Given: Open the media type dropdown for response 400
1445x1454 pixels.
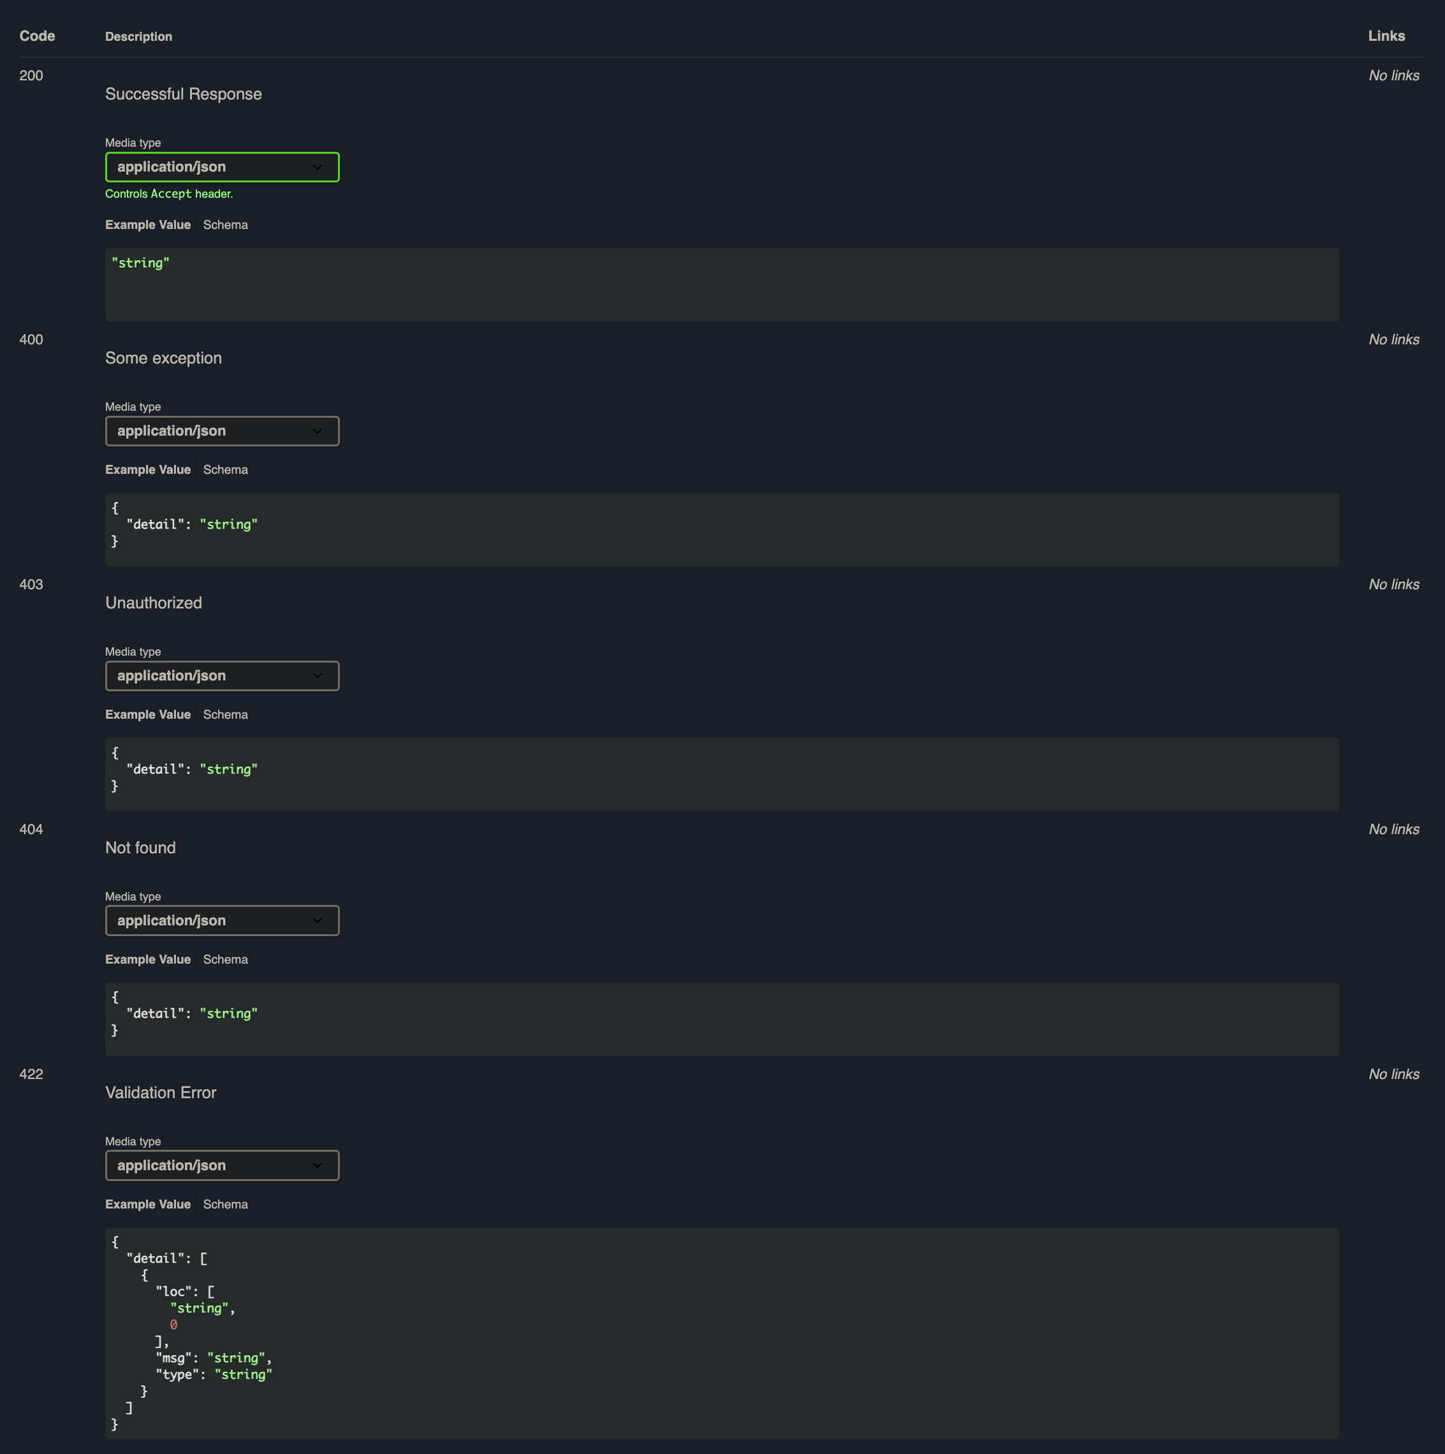Looking at the screenshot, I should [x=222, y=431].
